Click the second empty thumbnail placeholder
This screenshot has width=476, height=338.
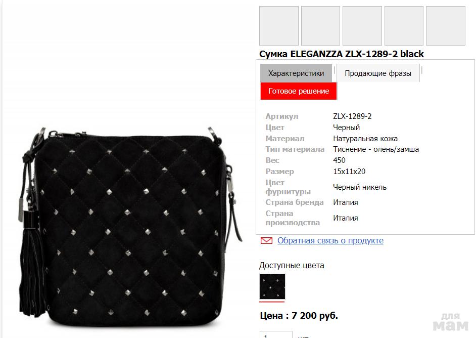[320, 26]
